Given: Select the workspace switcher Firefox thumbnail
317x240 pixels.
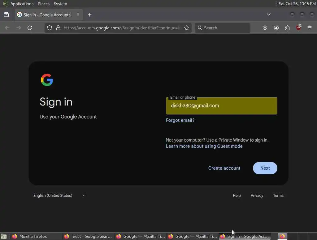Looking at the screenshot, I should [x=282, y=236].
